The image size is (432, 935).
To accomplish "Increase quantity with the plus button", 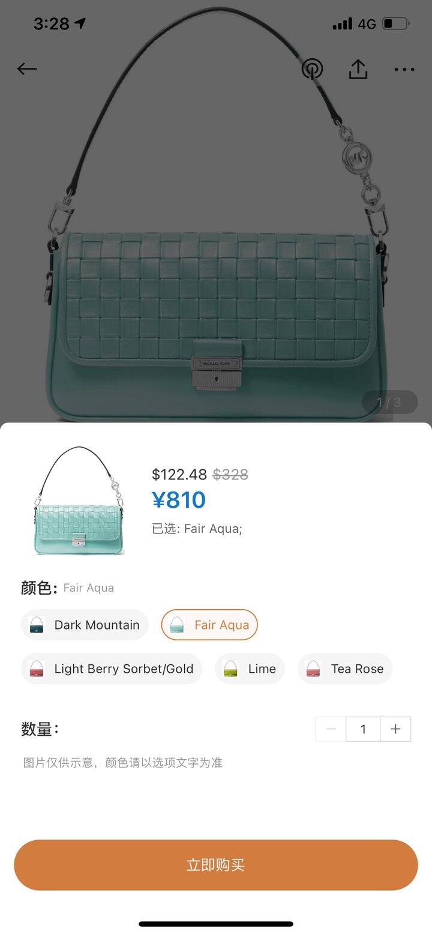I will coord(395,729).
